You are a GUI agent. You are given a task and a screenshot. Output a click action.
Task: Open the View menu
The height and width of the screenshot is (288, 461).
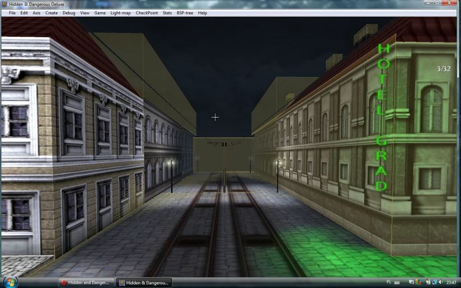[85, 13]
